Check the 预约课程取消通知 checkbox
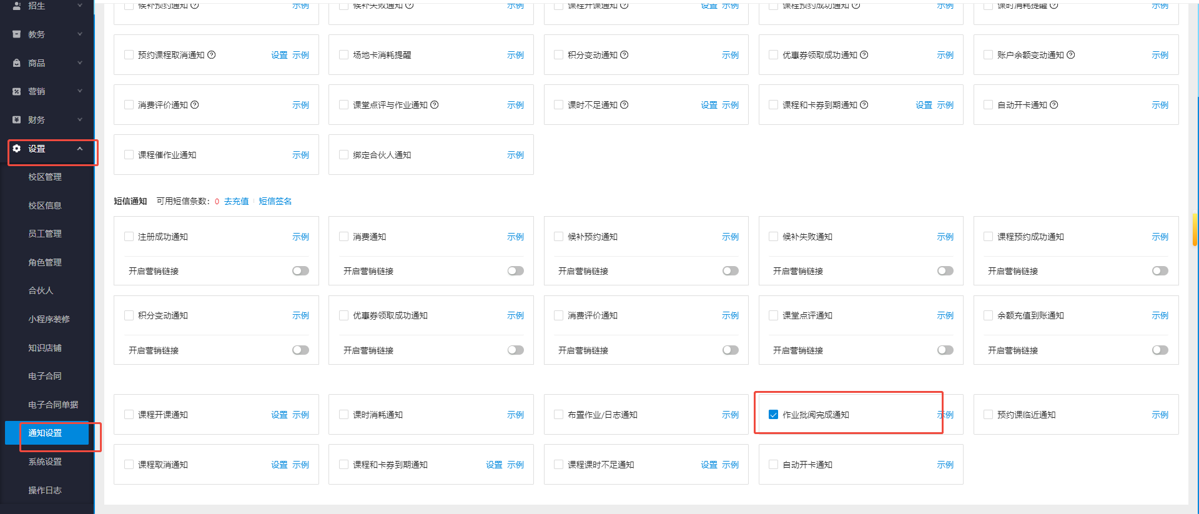Image resolution: width=1199 pixels, height=514 pixels. tap(129, 55)
